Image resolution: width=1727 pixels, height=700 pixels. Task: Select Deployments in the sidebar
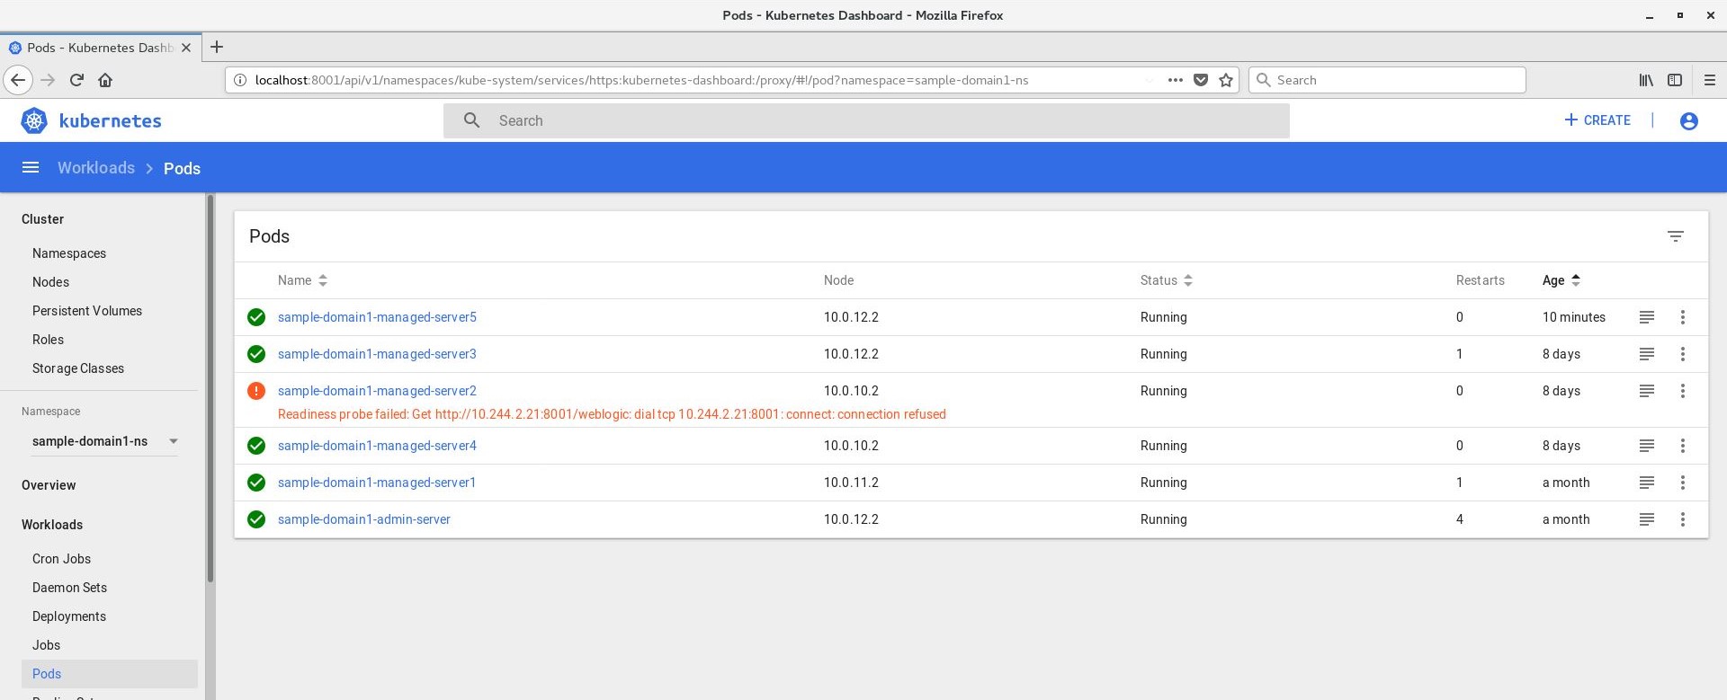point(69,616)
